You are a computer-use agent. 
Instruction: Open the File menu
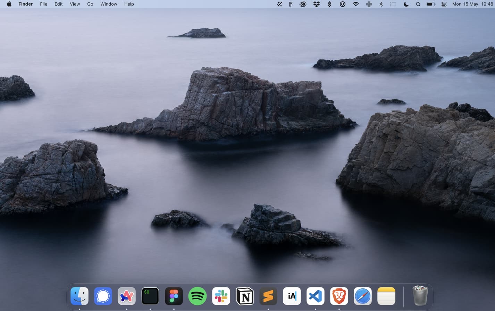point(43,4)
